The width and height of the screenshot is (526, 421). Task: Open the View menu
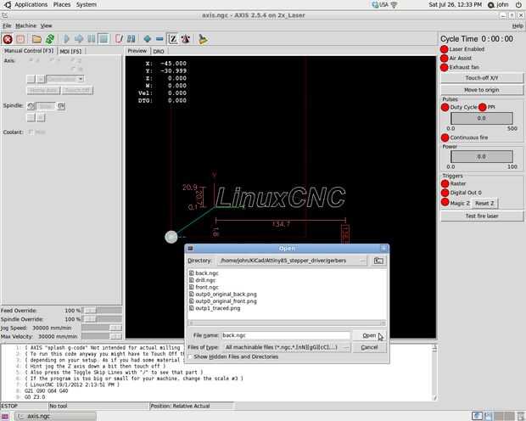(x=47, y=25)
